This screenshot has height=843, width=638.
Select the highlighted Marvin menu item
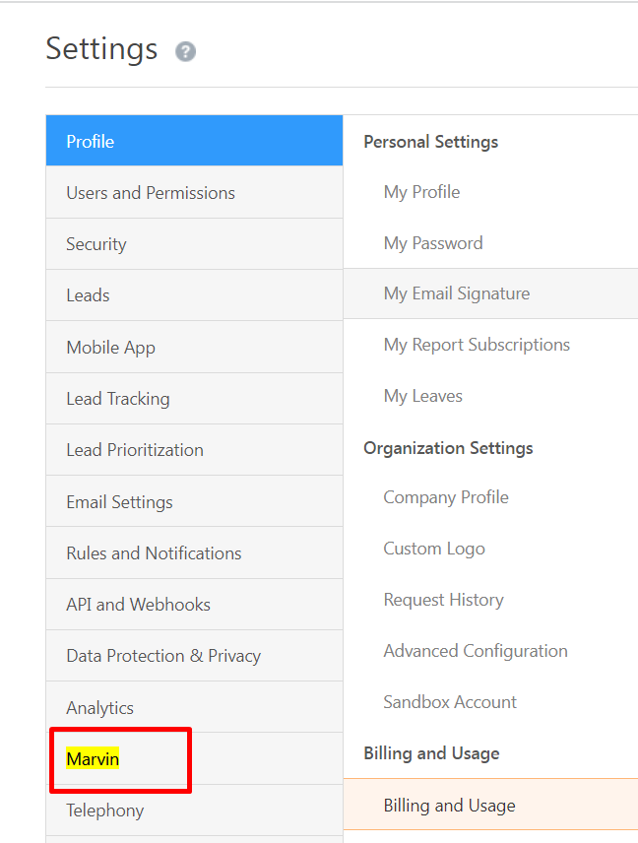pyautogui.click(x=93, y=759)
